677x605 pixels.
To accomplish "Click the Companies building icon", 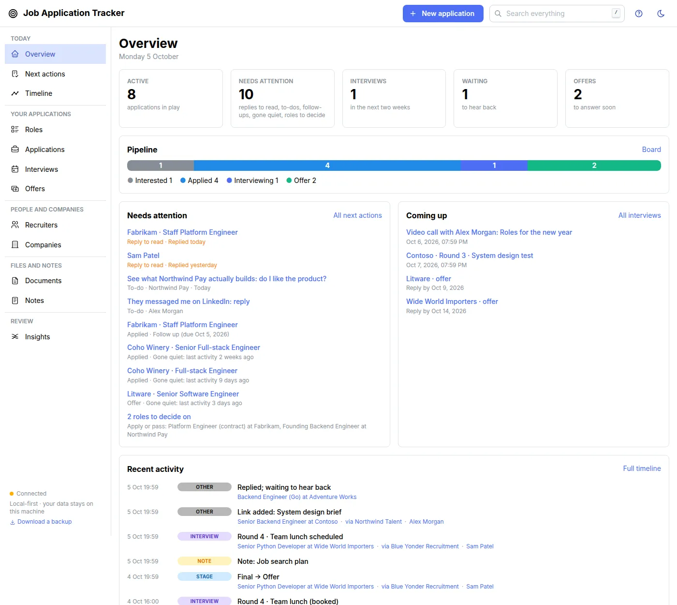I will [x=15, y=245].
